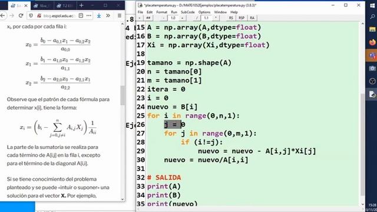Click the Firefox icon in the taskbar

click(x=372, y=42)
